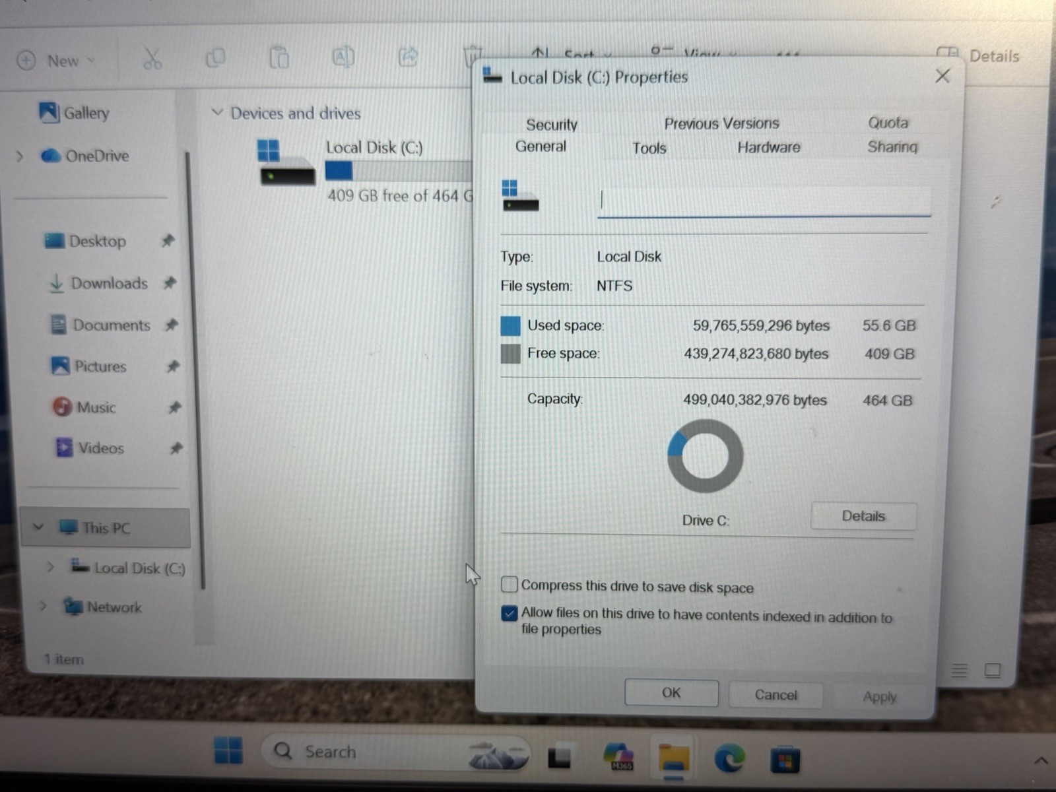Viewport: 1056px width, 792px height.
Task: Click the taskbar Search box
Action: (x=396, y=752)
